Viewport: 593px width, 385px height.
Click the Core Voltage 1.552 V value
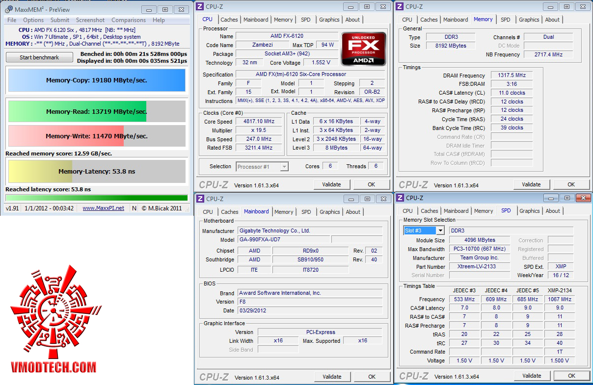coord(321,63)
